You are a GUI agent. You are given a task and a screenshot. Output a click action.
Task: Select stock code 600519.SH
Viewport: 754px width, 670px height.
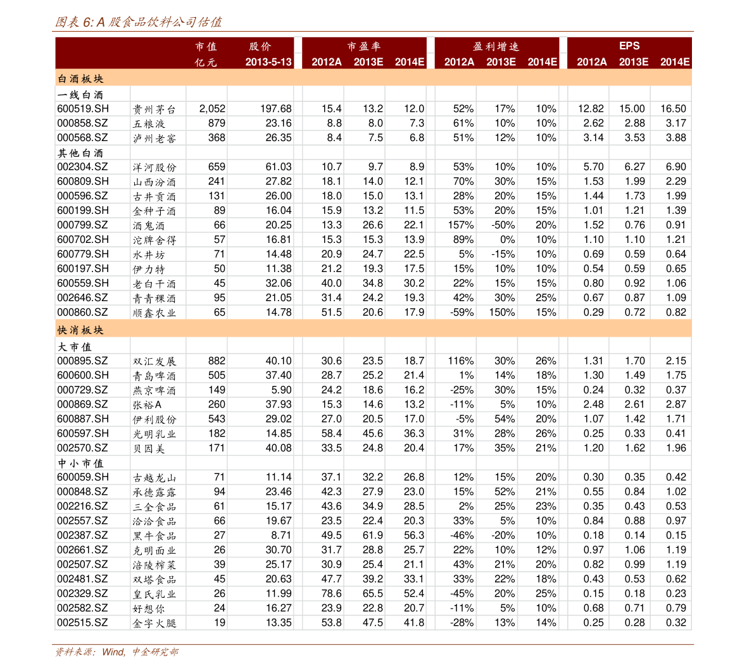(83, 109)
